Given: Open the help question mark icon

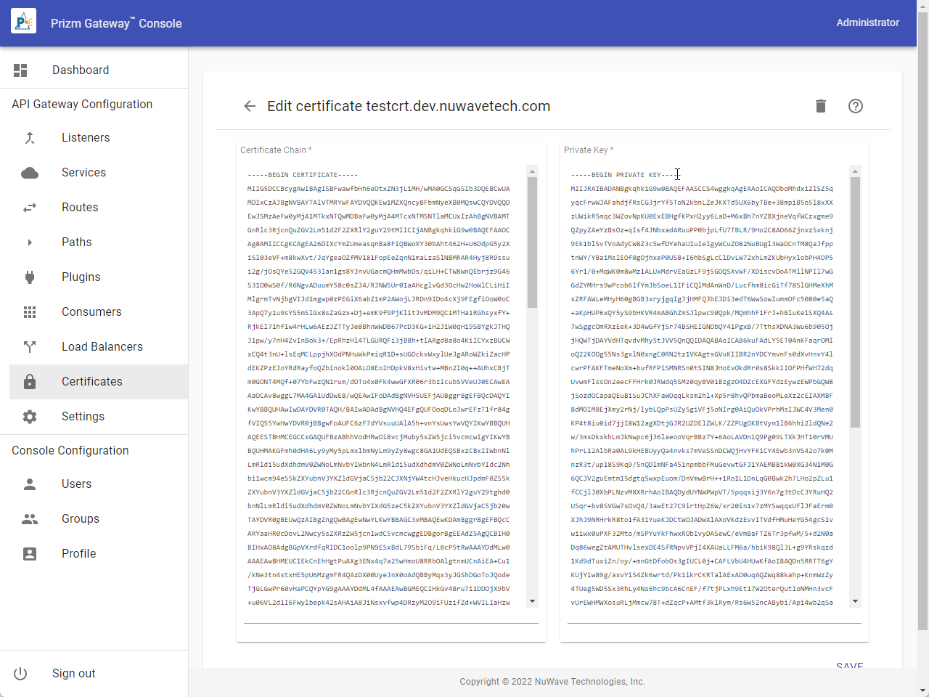Looking at the screenshot, I should [x=856, y=106].
